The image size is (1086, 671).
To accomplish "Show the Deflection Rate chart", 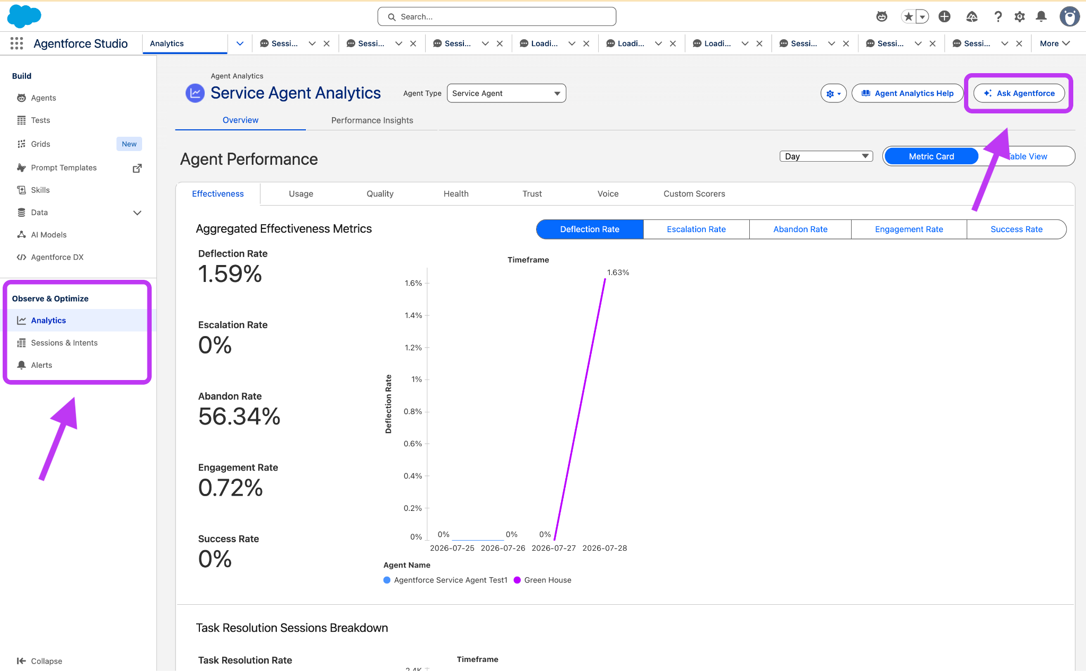I will [590, 229].
